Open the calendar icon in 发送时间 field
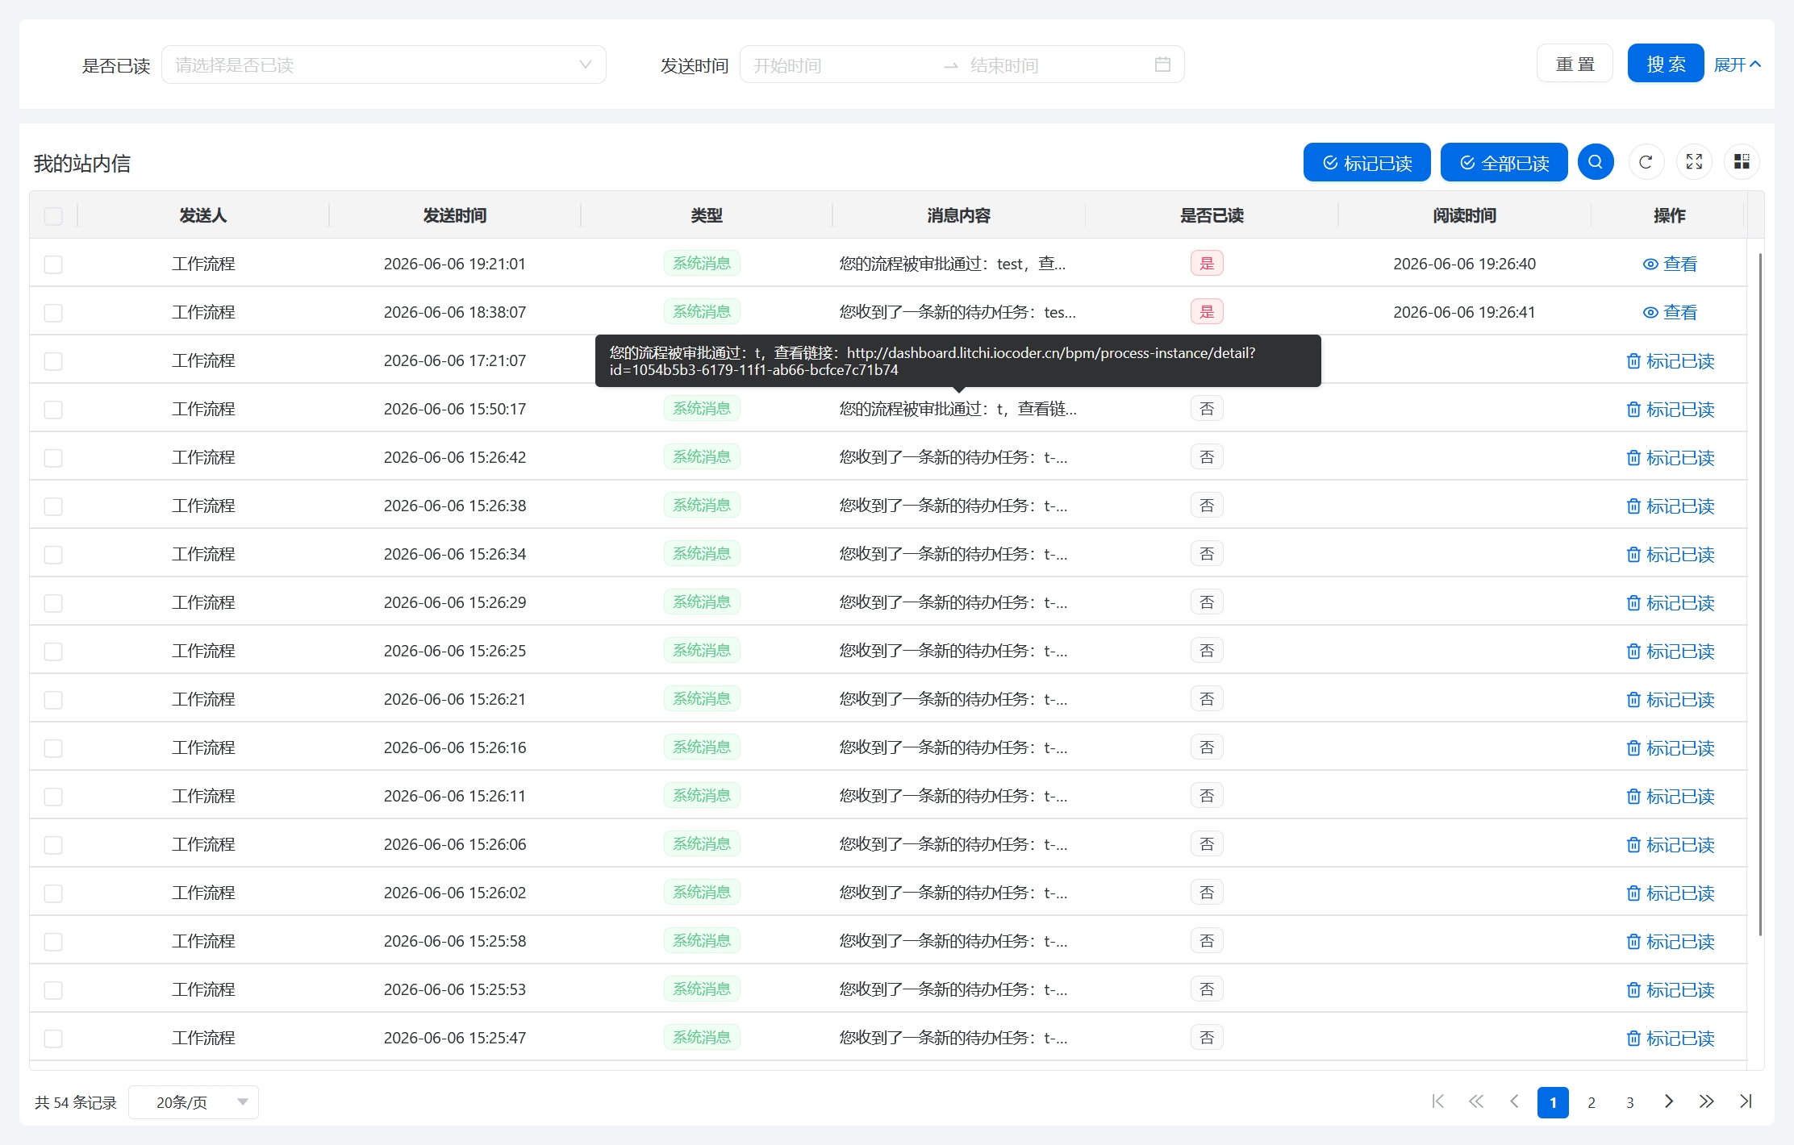 pos(1162,65)
